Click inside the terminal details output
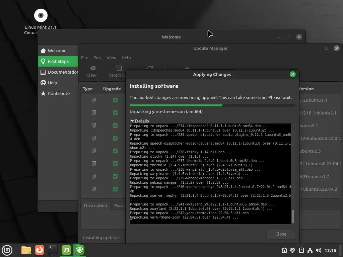Image resolution: width=343 pixels, height=257 pixels. point(210,174)
